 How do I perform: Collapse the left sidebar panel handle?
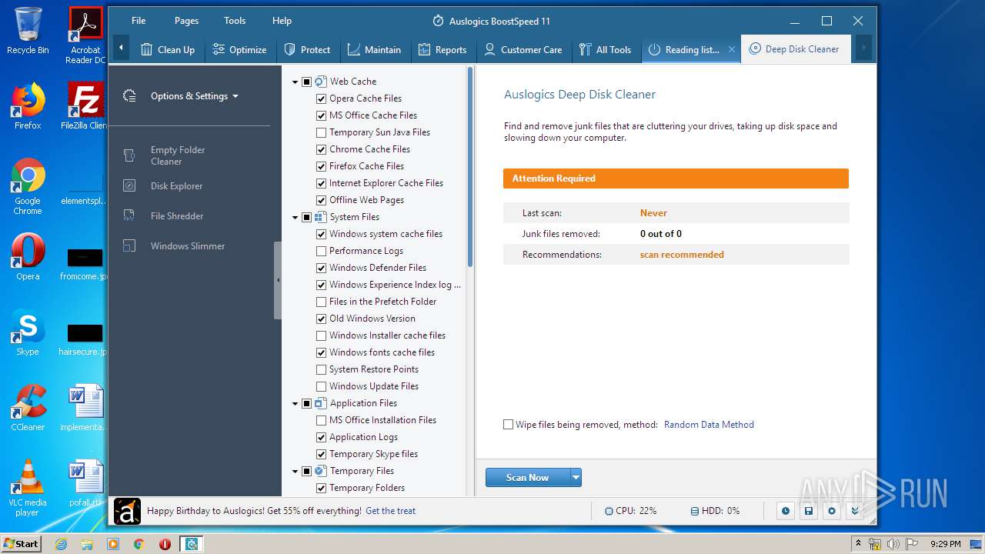click(278, 280)
